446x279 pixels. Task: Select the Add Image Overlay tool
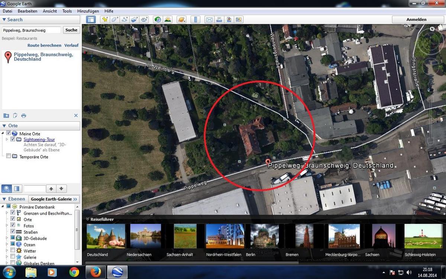[134, 19]
